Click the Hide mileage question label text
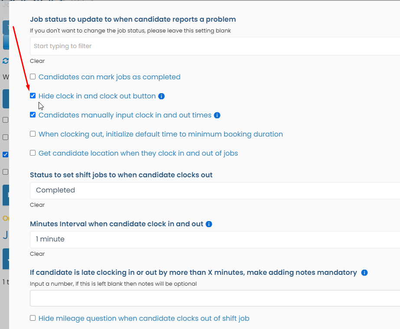This screenshot has height=329, width=400. (144, 319)
